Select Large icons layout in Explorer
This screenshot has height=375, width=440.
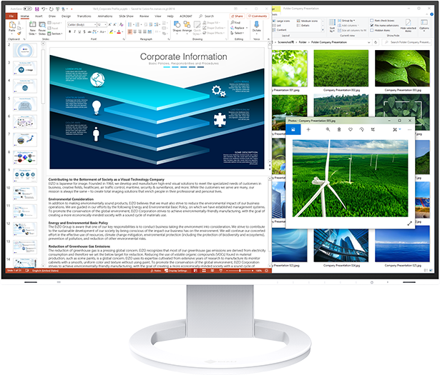281,21
